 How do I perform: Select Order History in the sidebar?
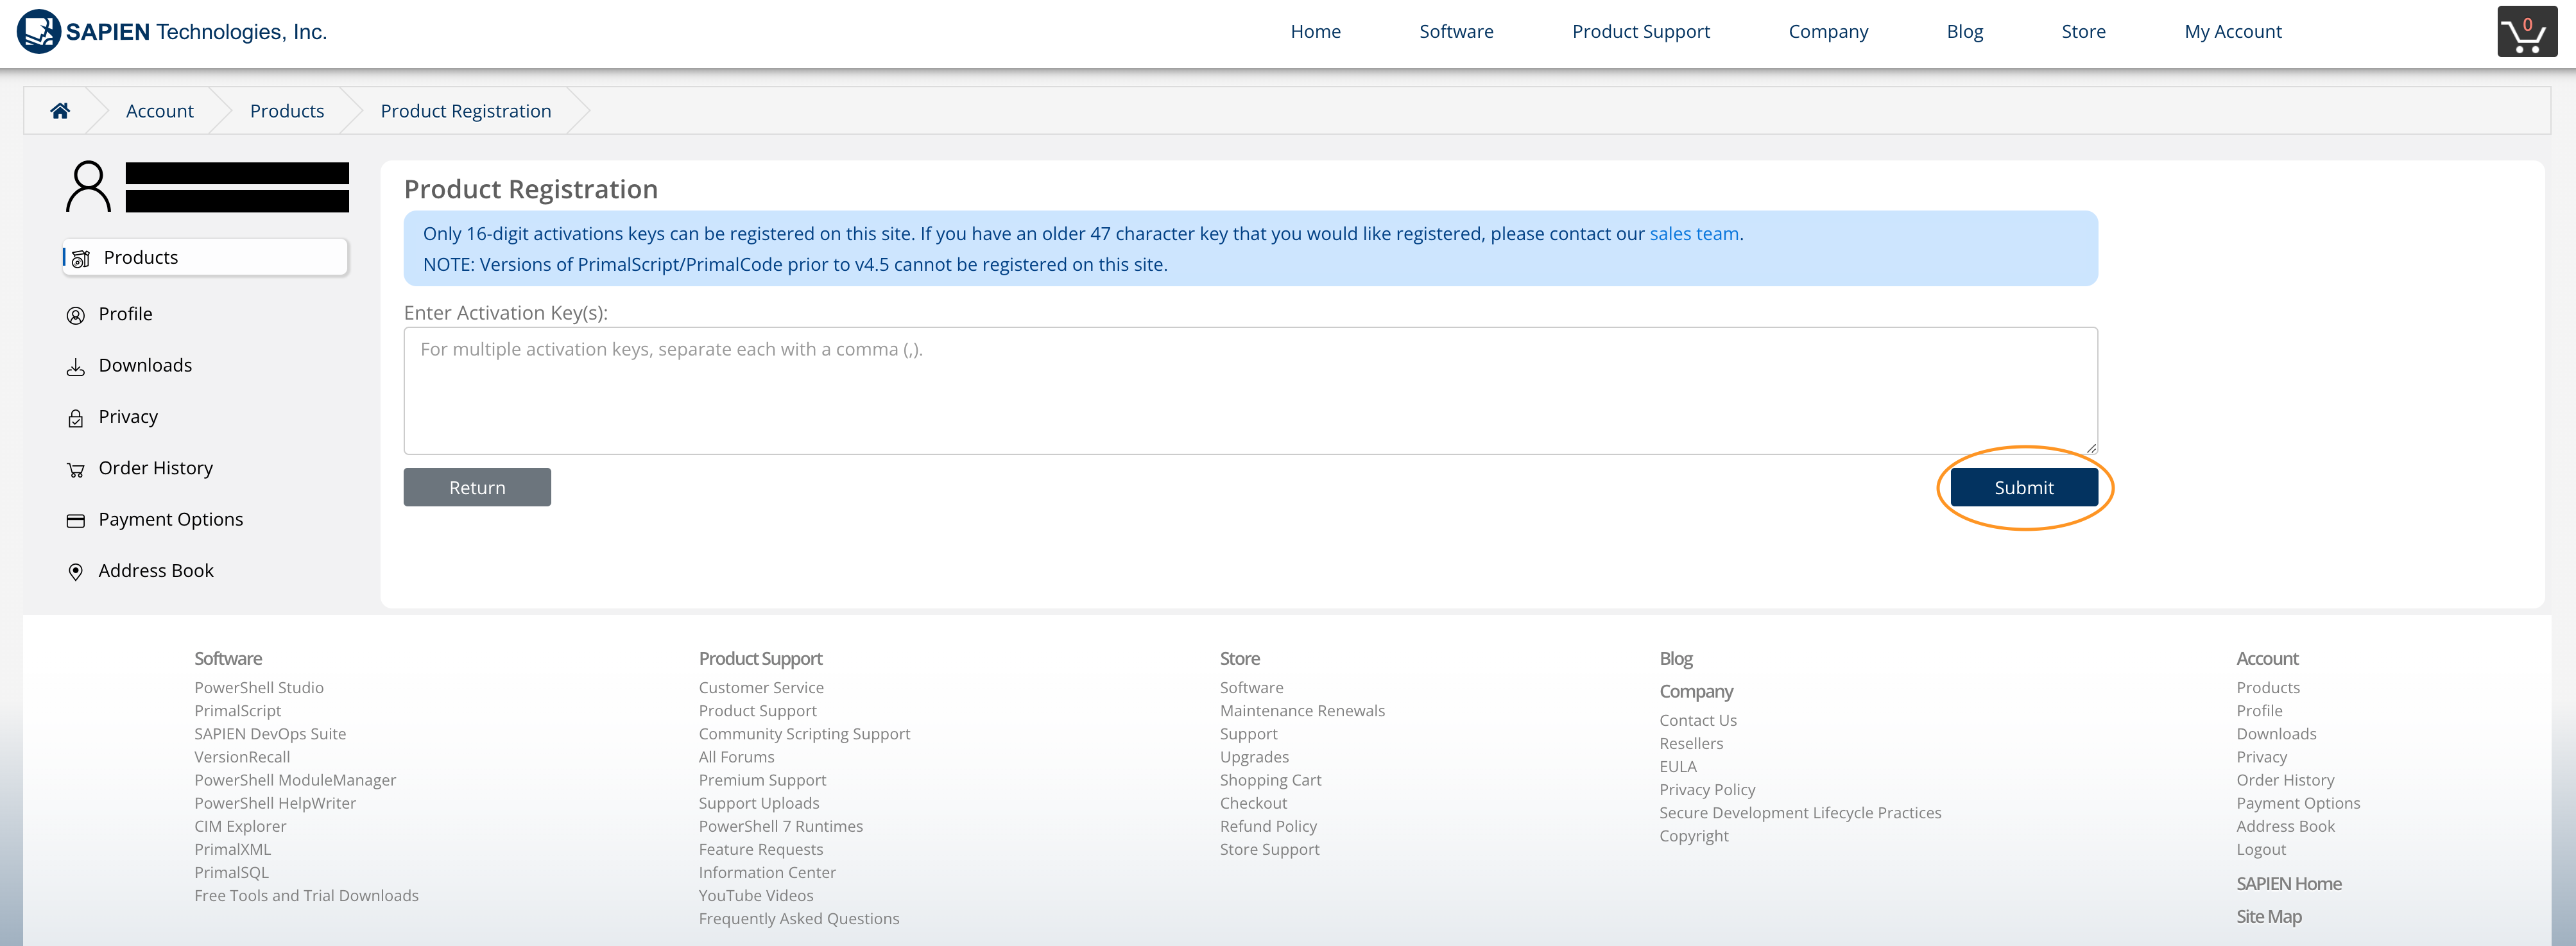click(x=155, y=468)
